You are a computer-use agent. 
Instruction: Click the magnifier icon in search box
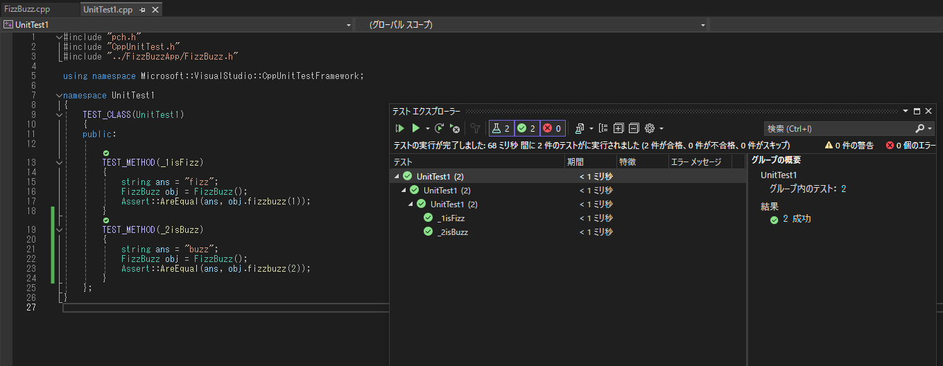[x=920, y=128]
